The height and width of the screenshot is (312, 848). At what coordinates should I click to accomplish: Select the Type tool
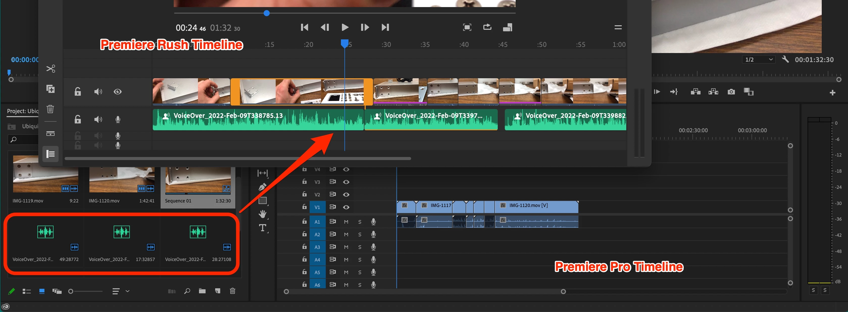click(262, 228)
